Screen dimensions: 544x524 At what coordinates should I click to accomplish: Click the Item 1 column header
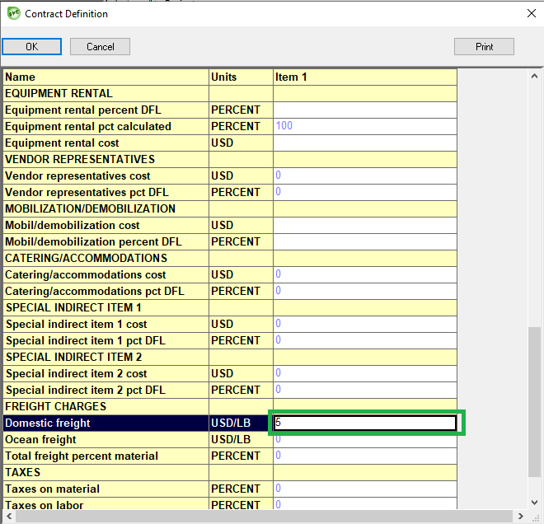365,77
